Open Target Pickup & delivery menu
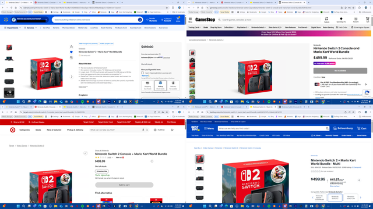This screenshot has width=373, height=209. pos(75,130)
